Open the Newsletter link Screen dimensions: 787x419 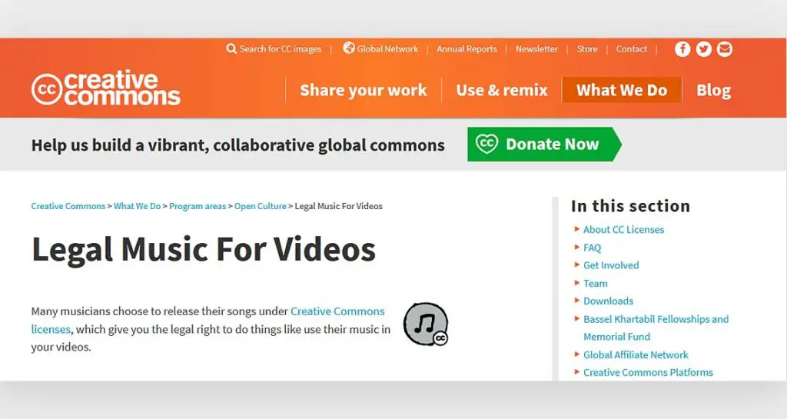[x=536, y=49]
